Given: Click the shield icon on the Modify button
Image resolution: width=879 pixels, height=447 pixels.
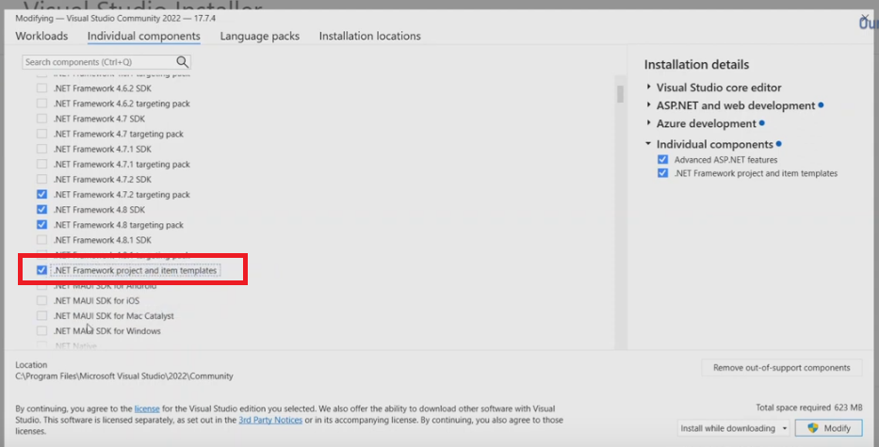Looking at the screenshot, I should tap(813, 428).
